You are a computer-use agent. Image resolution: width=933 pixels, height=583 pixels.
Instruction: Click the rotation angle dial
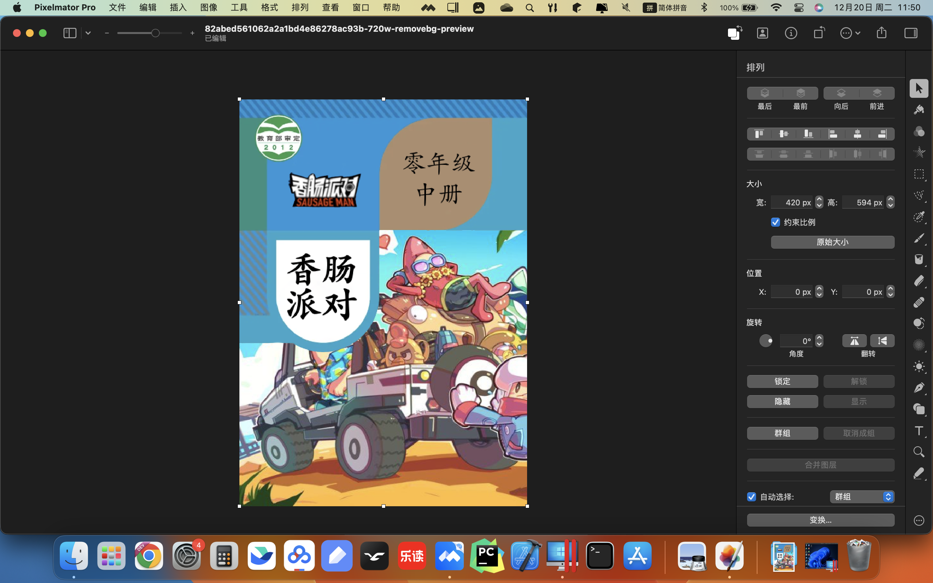pos(766,341)
